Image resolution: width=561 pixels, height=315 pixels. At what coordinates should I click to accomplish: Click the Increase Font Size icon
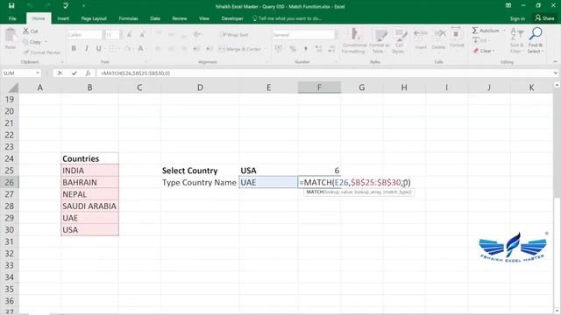(129, 35)
